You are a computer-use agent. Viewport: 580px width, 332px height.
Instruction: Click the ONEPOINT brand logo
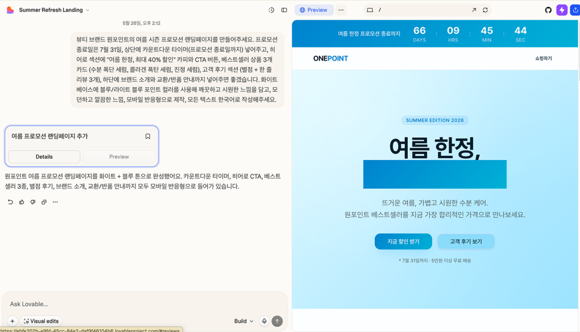coord(330,58)
